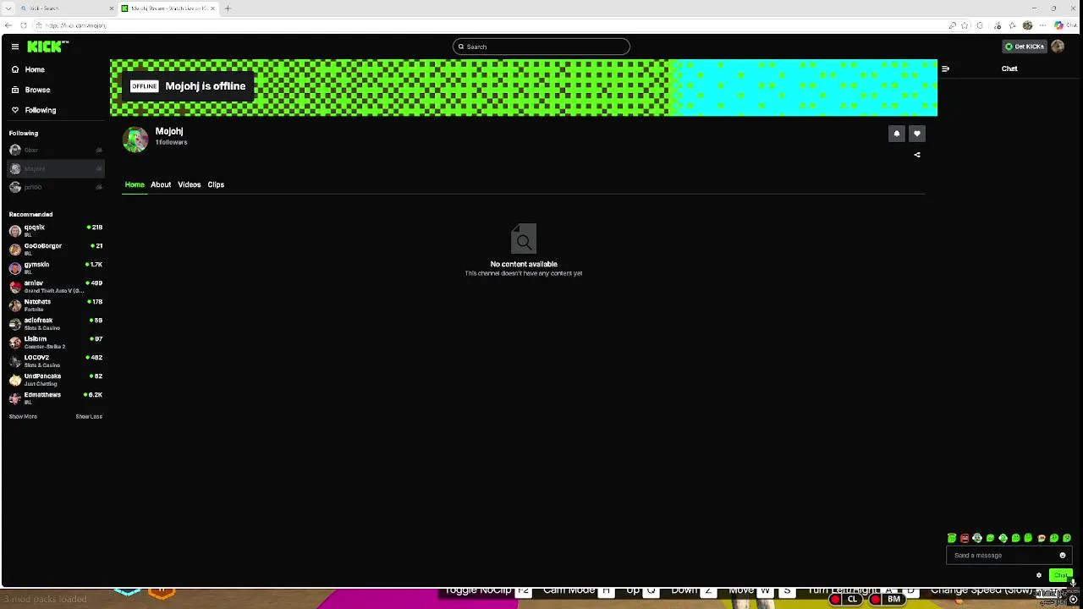Viewport: 1083px width, 609px height.
Task: Click the notification bell on Mojohj's channel
Action: [896, 134]
